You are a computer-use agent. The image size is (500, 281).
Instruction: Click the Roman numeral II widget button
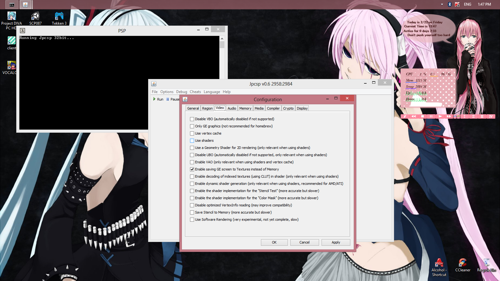pyautogui.click(x=473, y=116)
